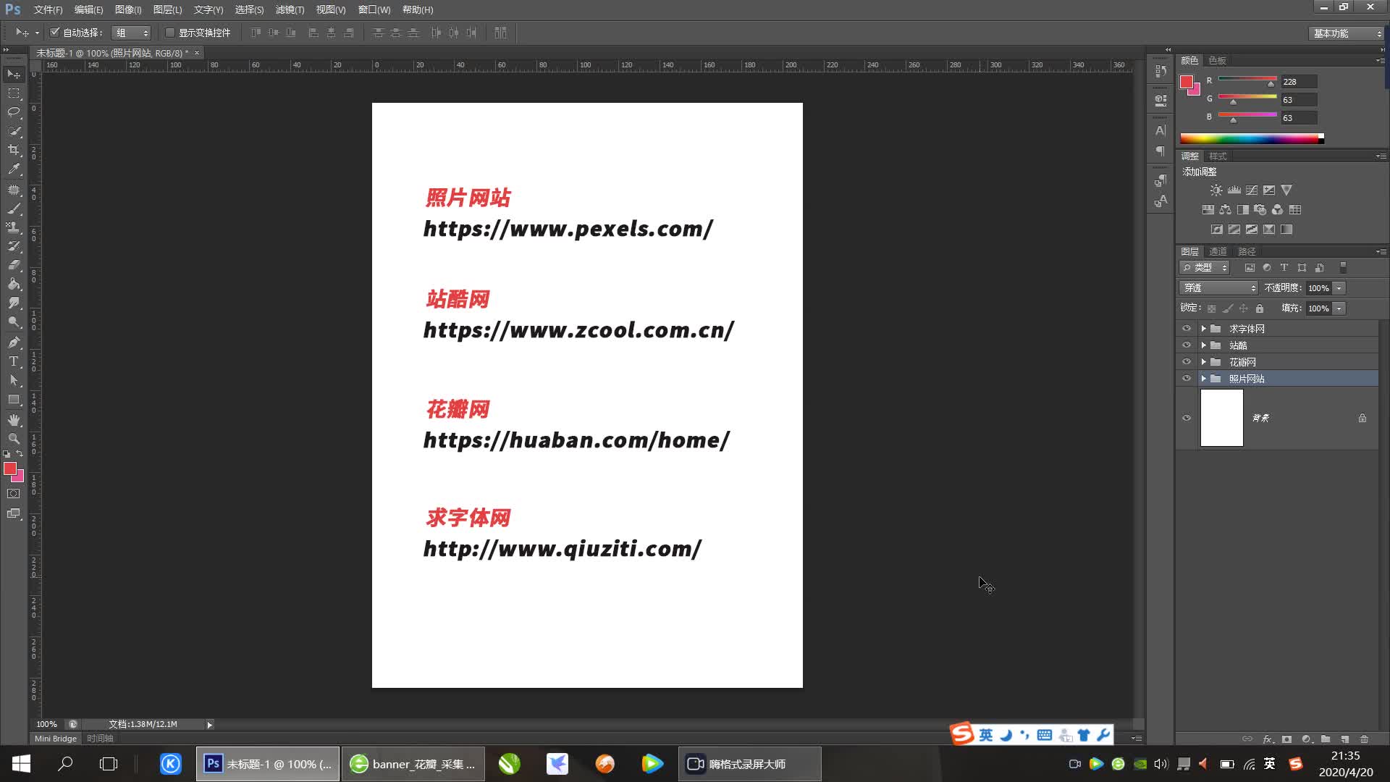The height and width of the screenshot is (782, 1390).
Task: Select the Hand tool
Action: pos(14,420)
